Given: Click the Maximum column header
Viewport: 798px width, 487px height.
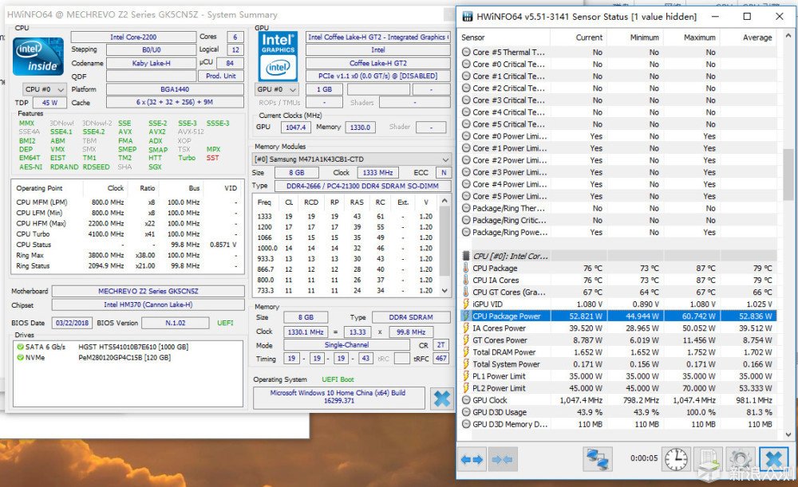Looking at the screenshot, I should (x=699, y=37).
